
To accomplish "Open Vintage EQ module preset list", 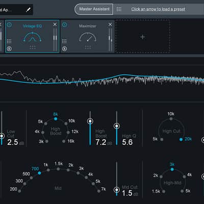I will [9, 41].
